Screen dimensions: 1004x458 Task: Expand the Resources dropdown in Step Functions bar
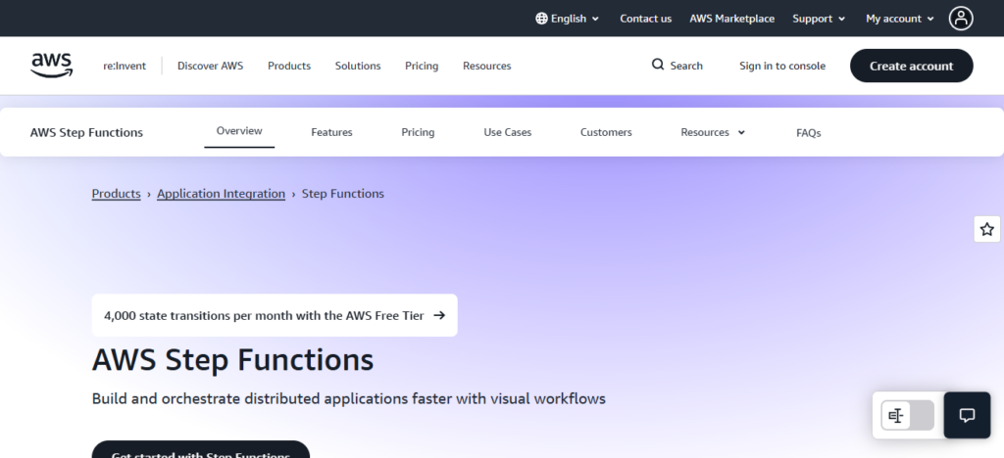713,132
